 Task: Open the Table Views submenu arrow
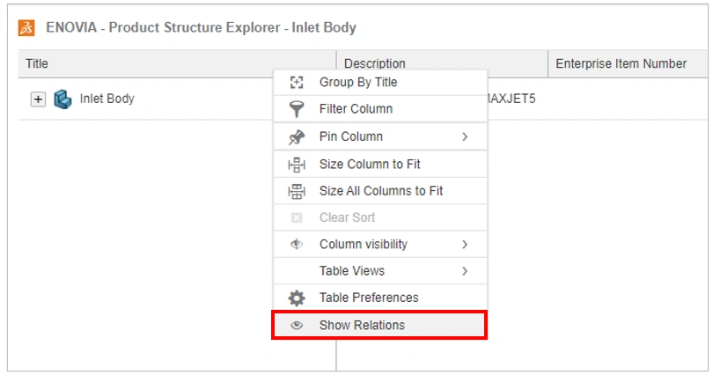click(465, 271)
